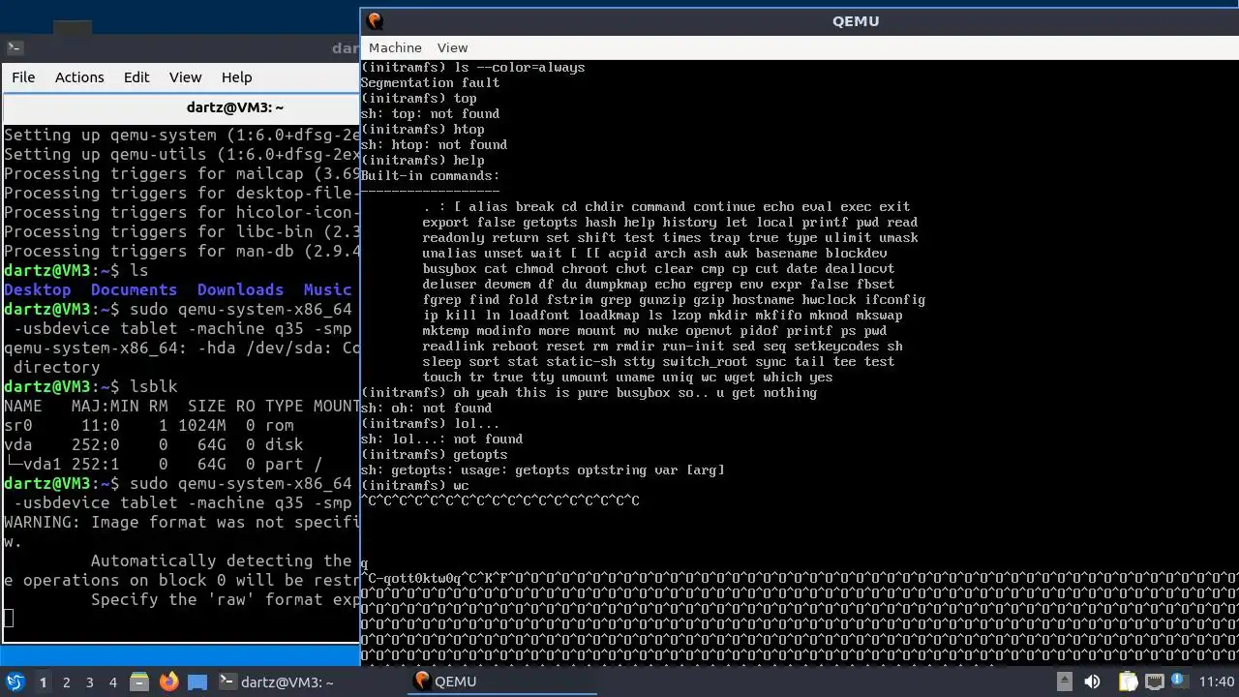Click the '(initramfs) wc' line in QEMU
Image resolution: width=1239 pixels, height=697 pixels.
[414, 485]
